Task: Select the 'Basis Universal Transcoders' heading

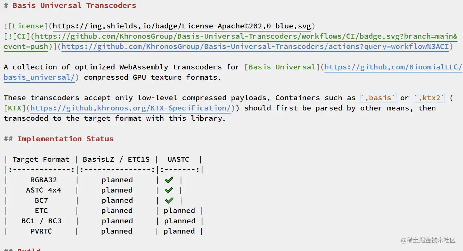Action: pos(74,5)
